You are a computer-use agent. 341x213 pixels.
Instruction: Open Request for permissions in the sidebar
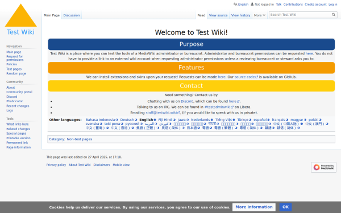coord(15,58)
